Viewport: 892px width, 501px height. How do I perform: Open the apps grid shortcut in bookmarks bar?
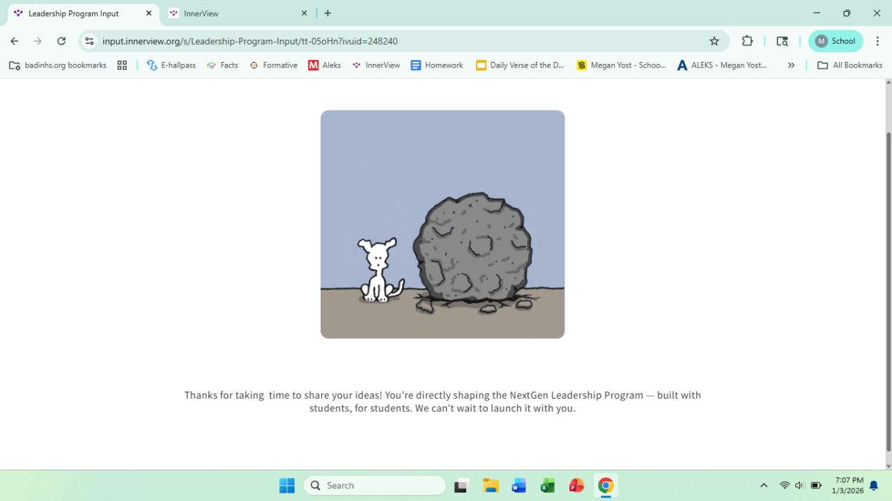tap(122, 65)
